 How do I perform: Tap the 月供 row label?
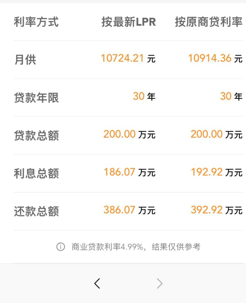(25, 60)
